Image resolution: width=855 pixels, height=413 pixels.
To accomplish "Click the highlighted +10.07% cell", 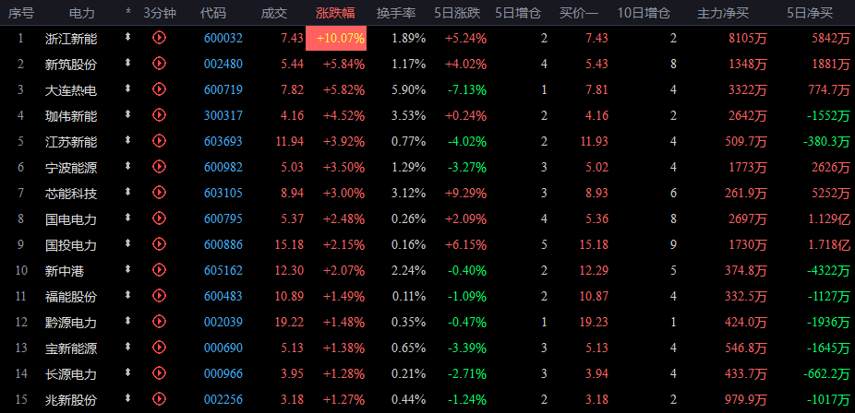I will point(336,38).
